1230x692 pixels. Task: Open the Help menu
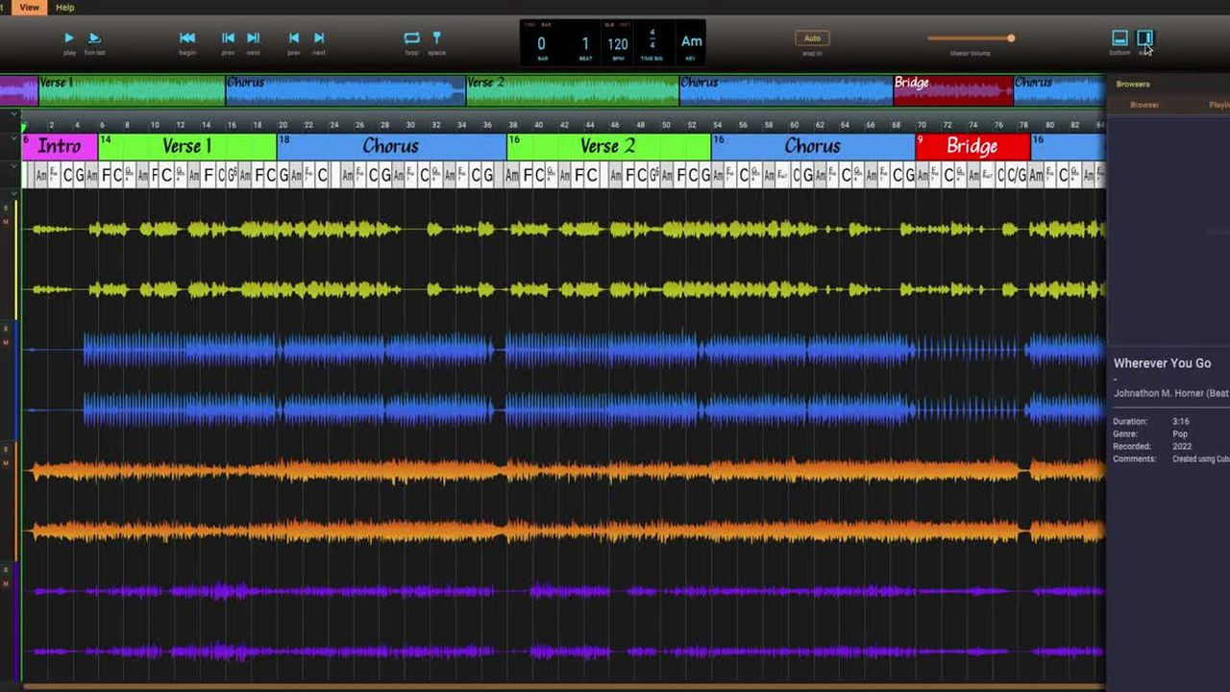[x=64, y=7]
